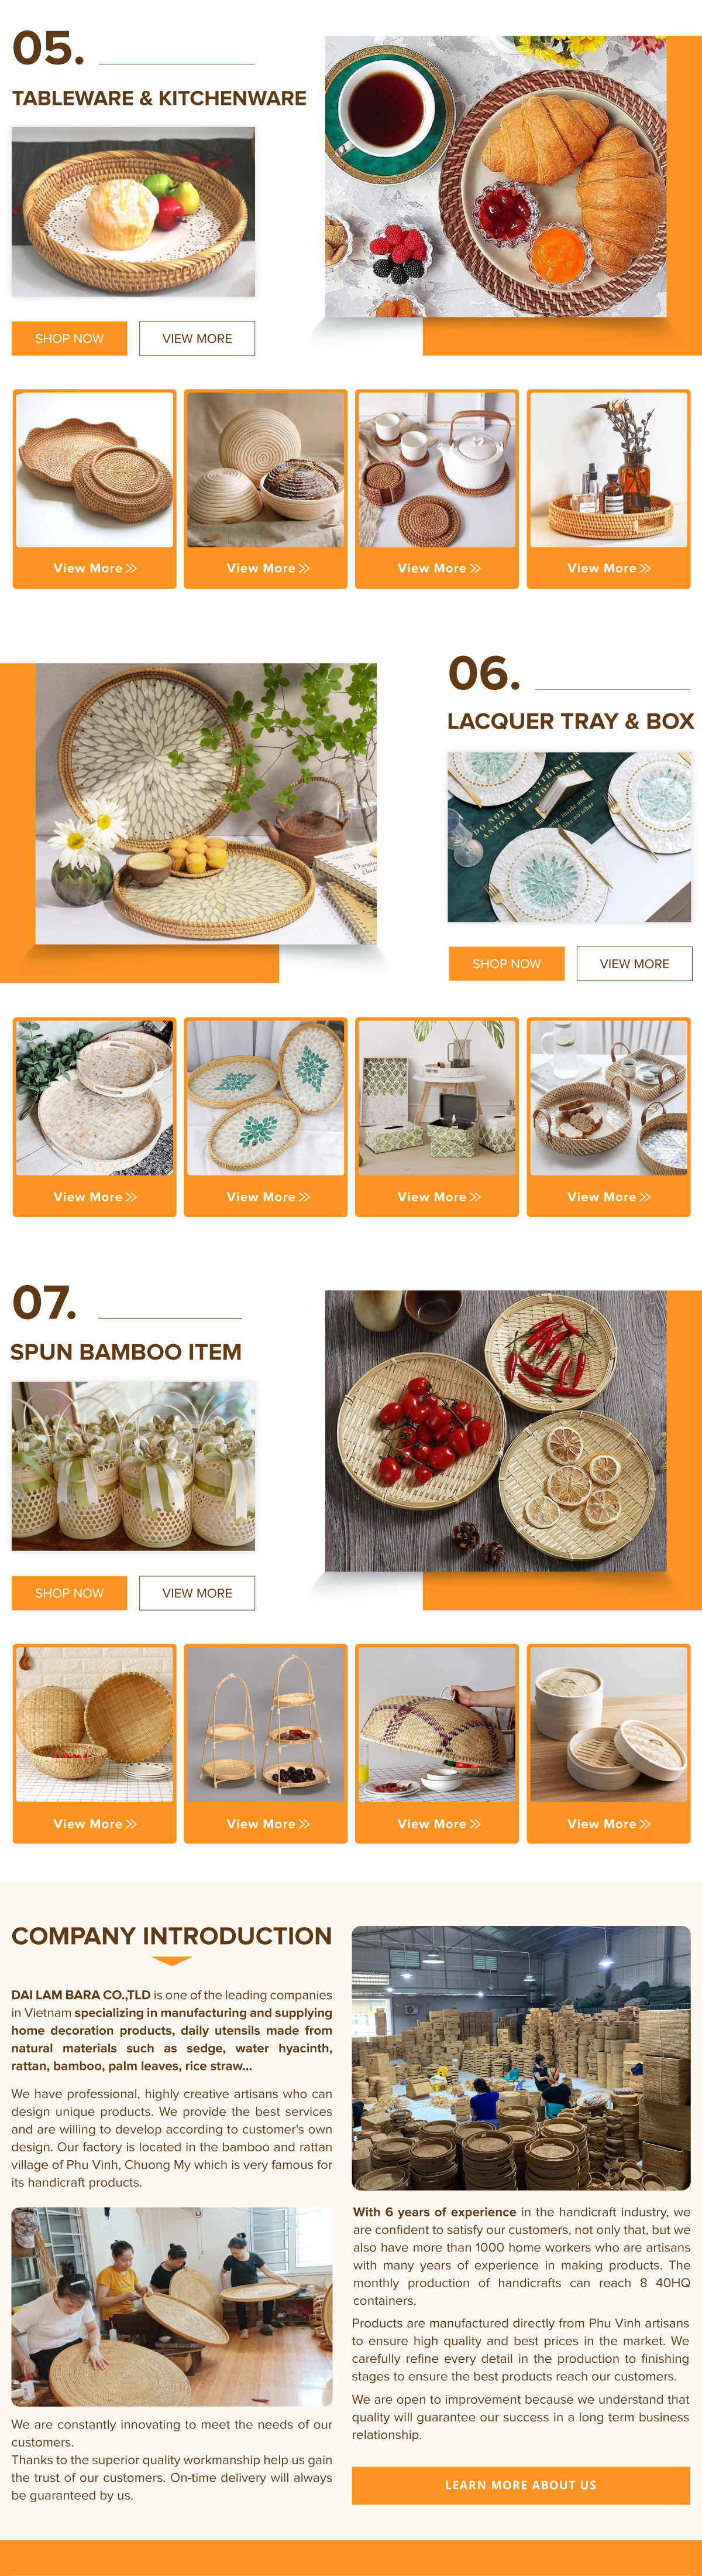
Task: Click View More under rattan coasters with teapot
Action: pos(438,568)
